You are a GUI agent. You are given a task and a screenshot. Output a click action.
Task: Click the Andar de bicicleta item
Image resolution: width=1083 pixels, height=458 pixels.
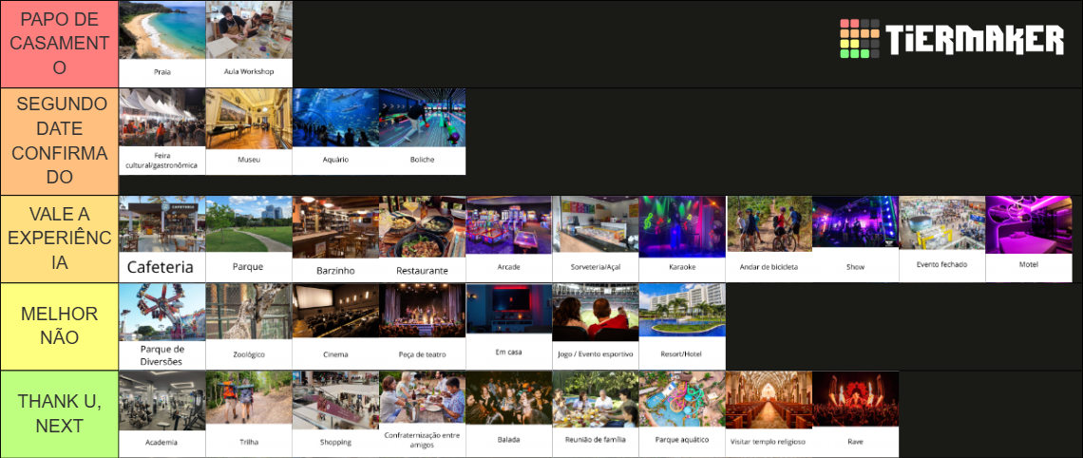pos(769,239)
